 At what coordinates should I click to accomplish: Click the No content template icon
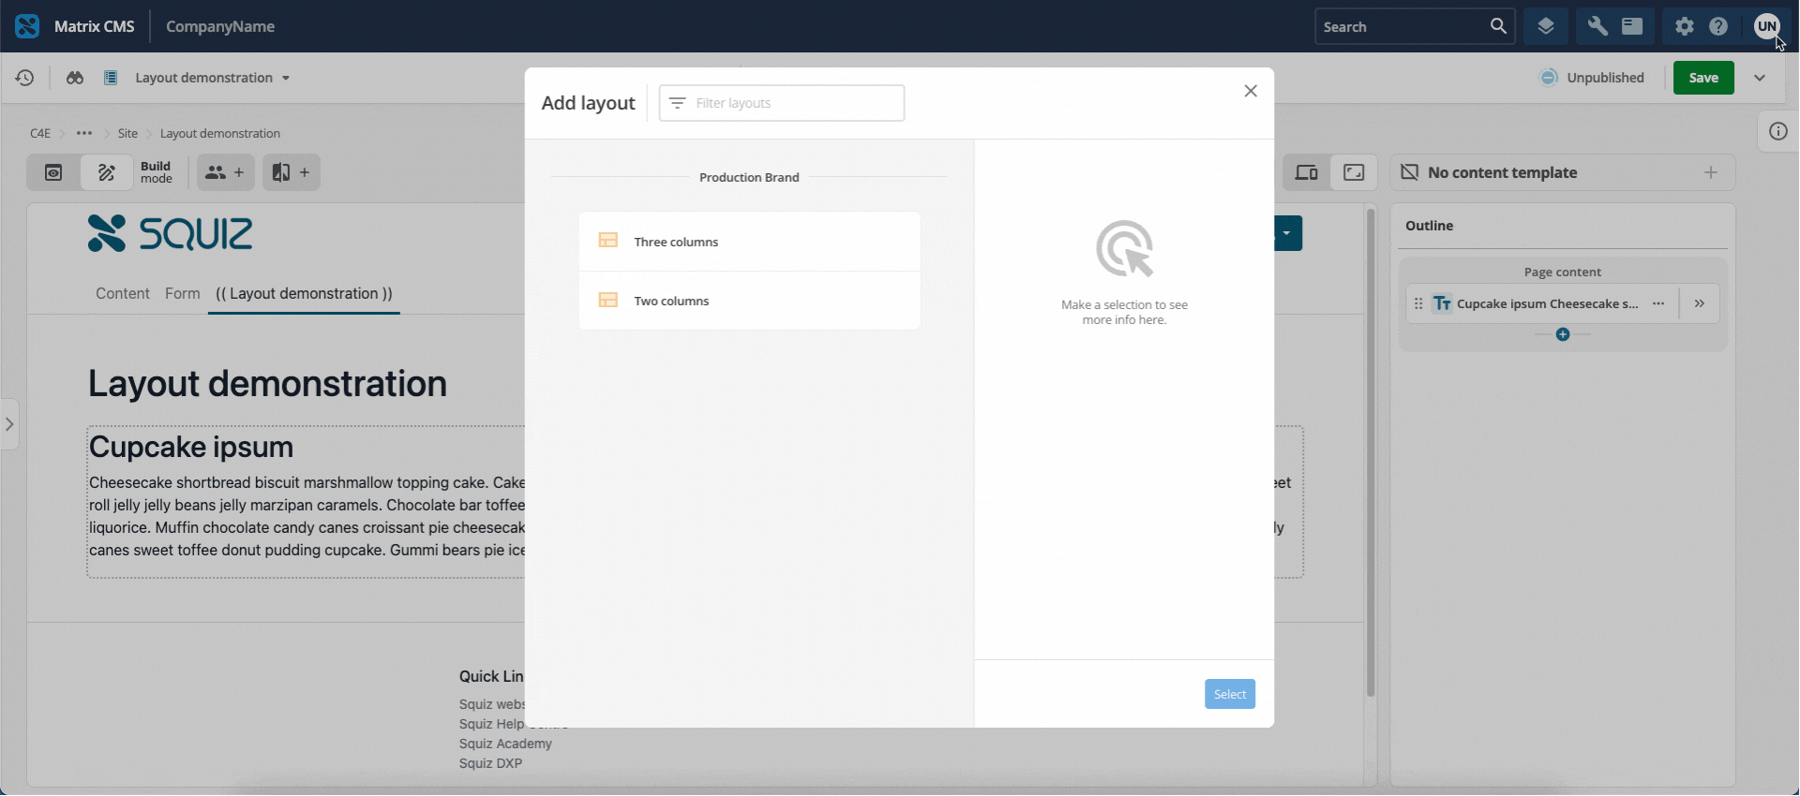point(1409,172)
